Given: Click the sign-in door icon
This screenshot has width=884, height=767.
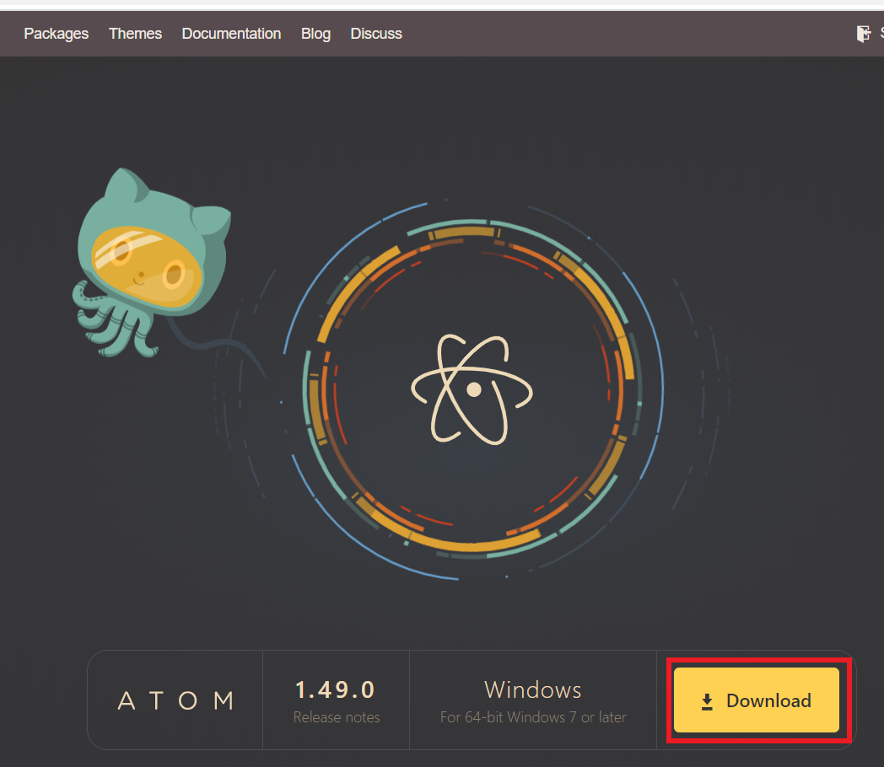Looking at the screenshot, I should point(863,34).
